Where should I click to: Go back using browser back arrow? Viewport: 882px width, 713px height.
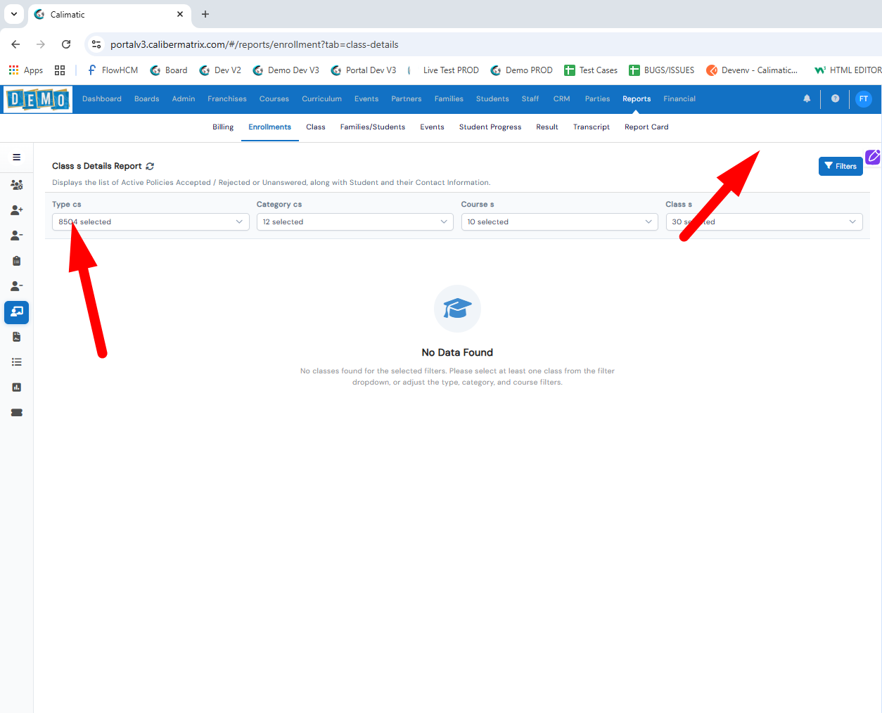(x=15, y=44)
